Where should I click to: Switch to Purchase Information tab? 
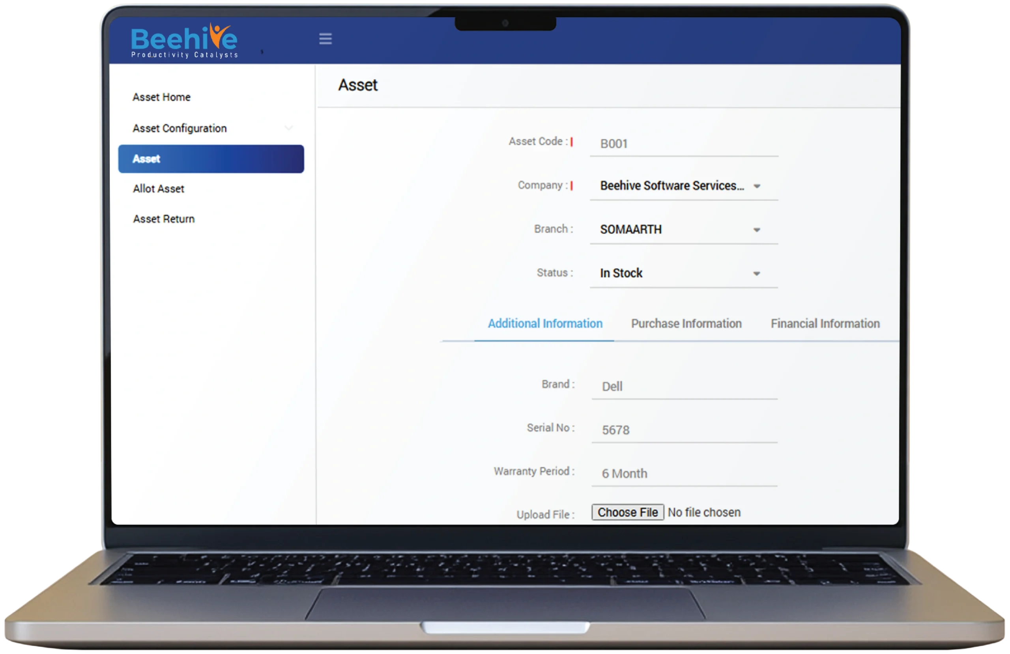[686, 324]
